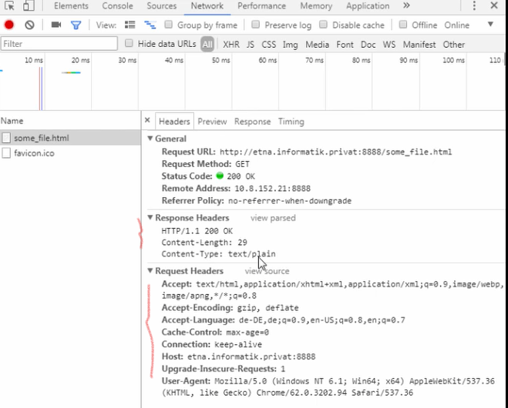The height and width of the screenshot is (408, 508).
Task: Enable the Preserve log checkbox
Action: (x=257, y=25)
